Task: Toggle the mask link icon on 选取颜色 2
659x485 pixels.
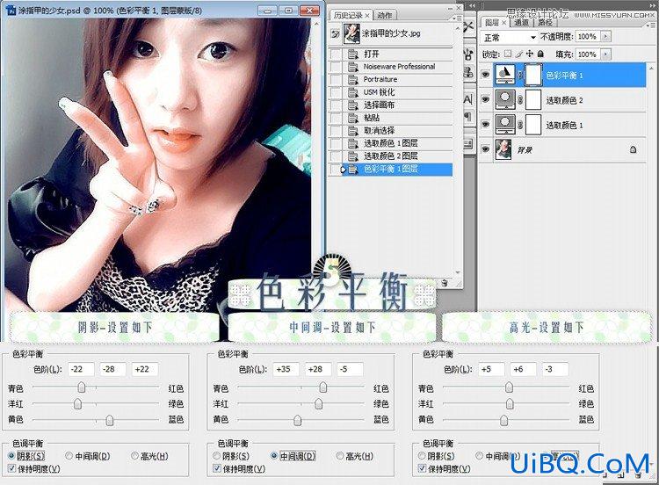Action: click(x=520, y=100)
